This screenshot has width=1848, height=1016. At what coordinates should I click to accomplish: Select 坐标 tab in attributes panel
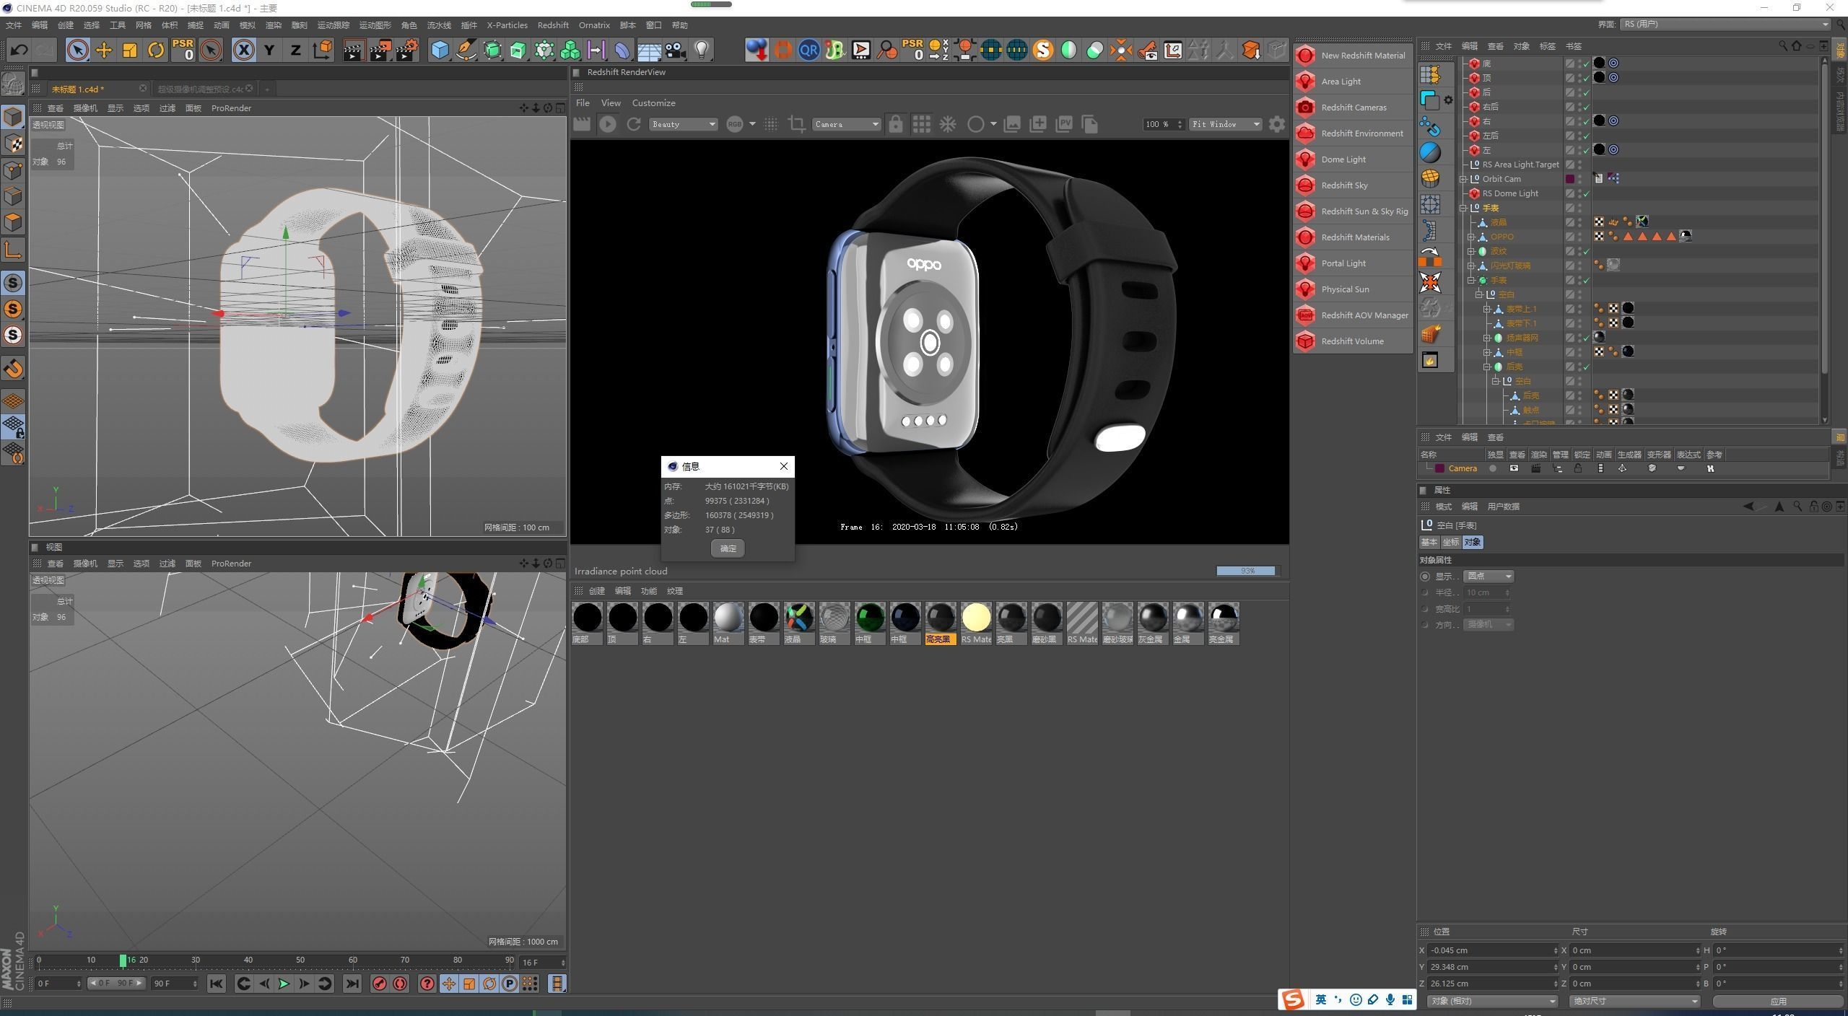pos(1450,542)
